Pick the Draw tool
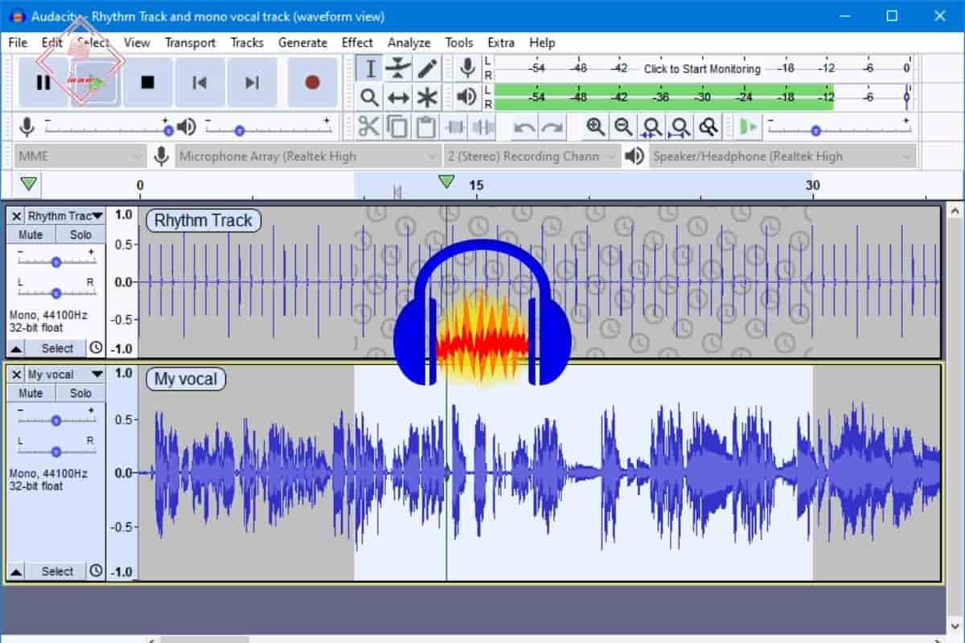 [x=427, y=68]
